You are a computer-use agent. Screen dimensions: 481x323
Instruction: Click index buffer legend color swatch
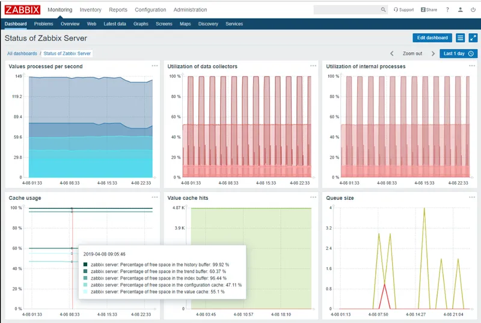(85, 278)
